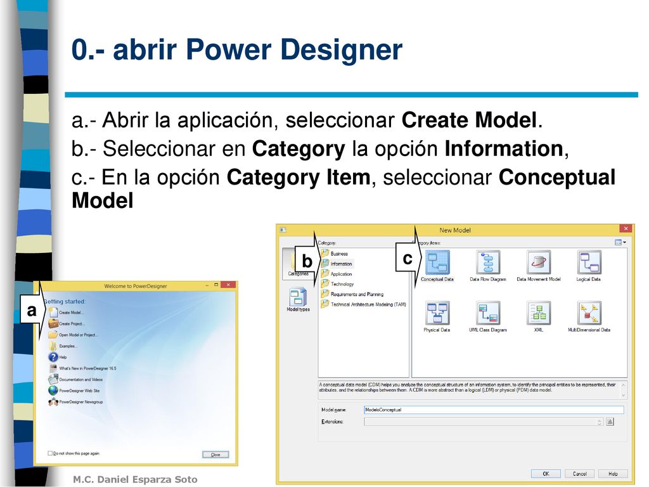Click the description box scrollbar
Screen dimensions: 649x487
point(624,390)
